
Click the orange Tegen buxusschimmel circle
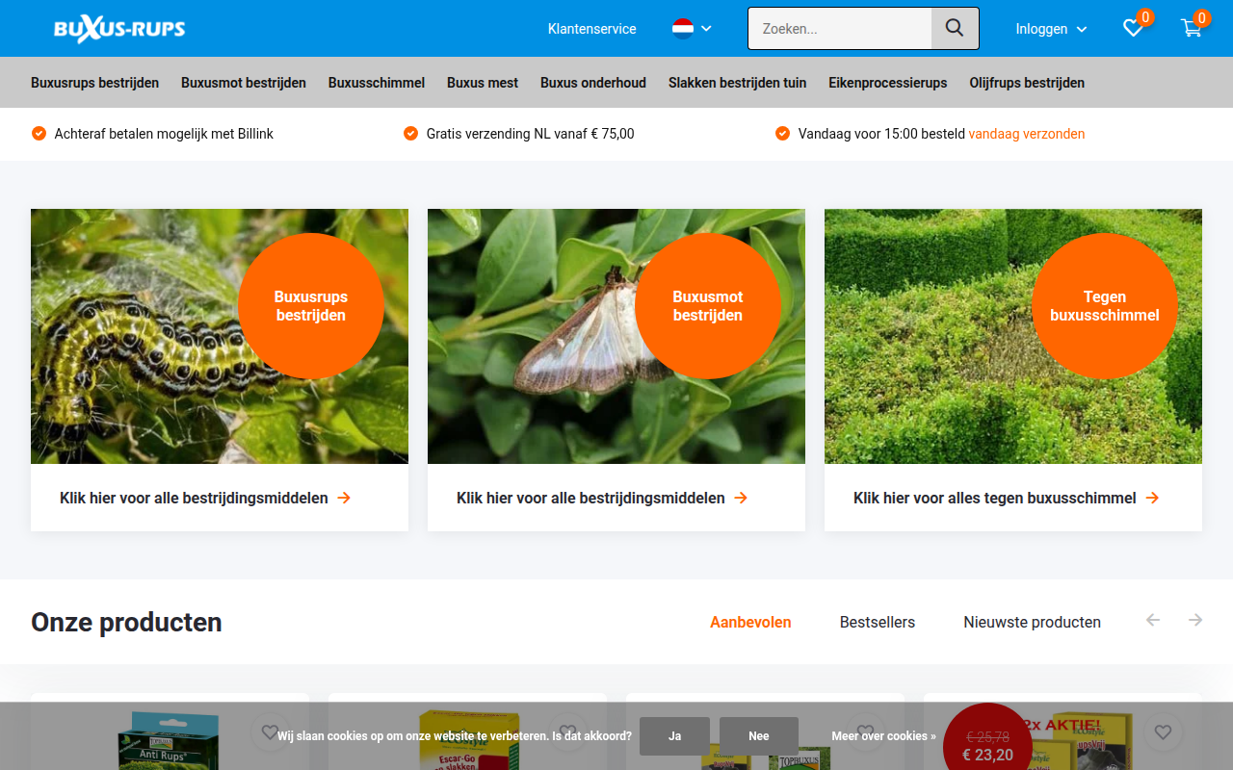[x=1105, y=306]
